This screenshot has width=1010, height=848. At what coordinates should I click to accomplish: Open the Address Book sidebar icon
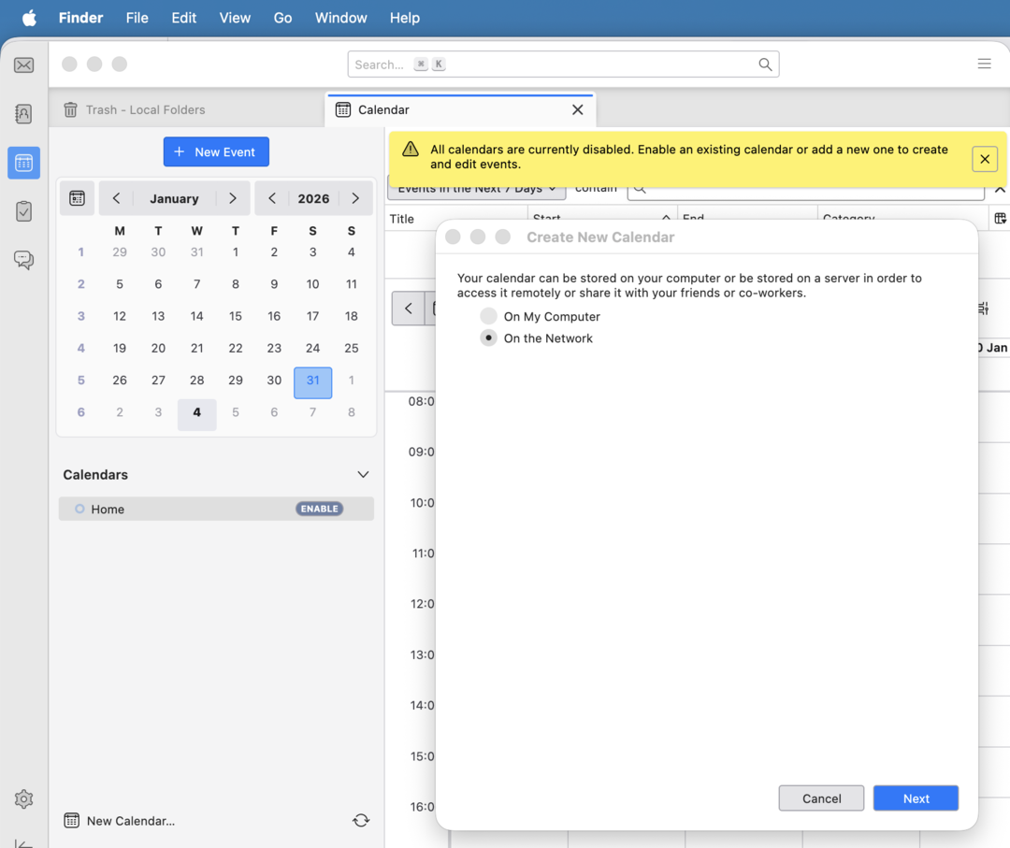click(24, 114)
